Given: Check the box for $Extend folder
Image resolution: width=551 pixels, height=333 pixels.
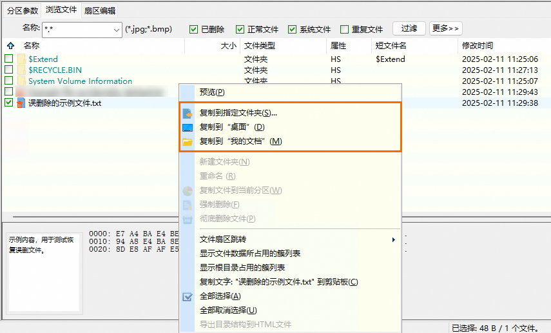Looking at the screenshot, I should [x=9, y=59].
